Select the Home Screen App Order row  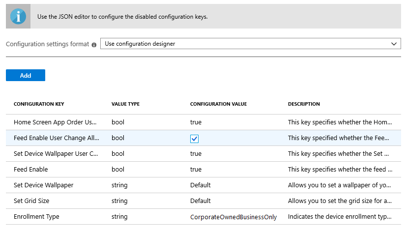55,122
